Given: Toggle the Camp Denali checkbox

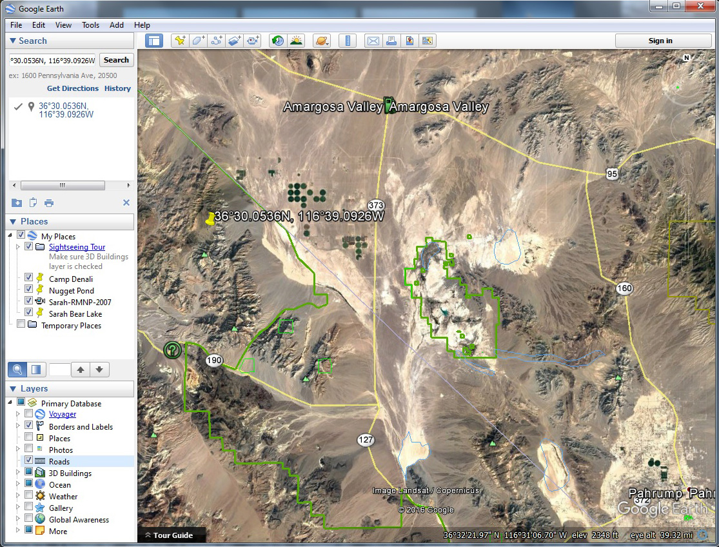Looking at the screenshot, I should click(28, 277).
